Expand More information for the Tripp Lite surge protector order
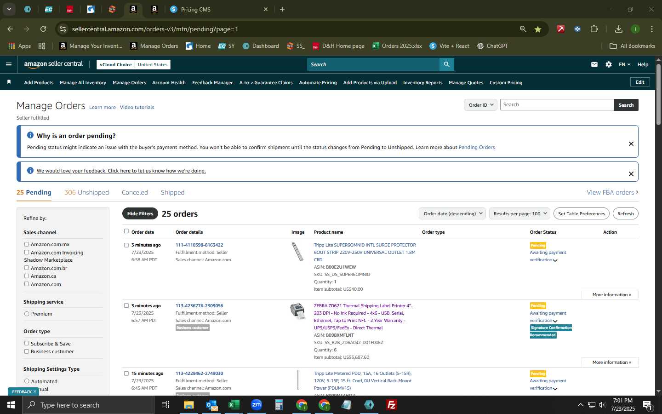This screenshot has height=414, width=662. [x=610, y=295]
